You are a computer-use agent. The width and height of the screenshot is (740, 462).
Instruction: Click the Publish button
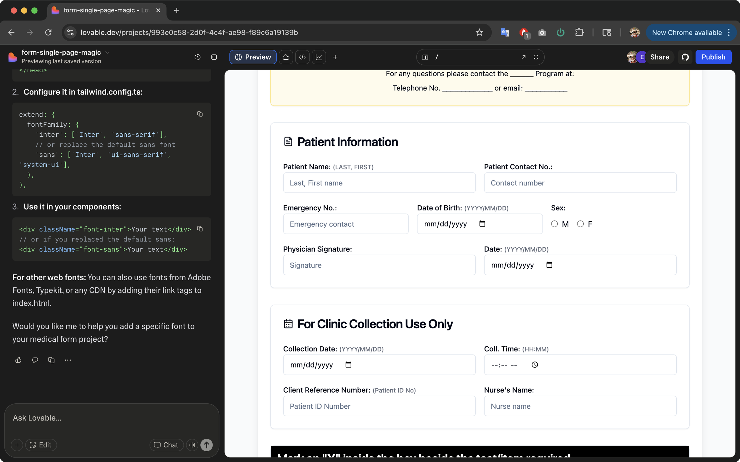point(713,57)
